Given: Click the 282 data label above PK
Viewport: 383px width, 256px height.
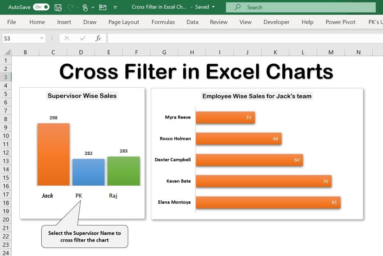Looking at the screenshot, I should [x=88, y=153].
